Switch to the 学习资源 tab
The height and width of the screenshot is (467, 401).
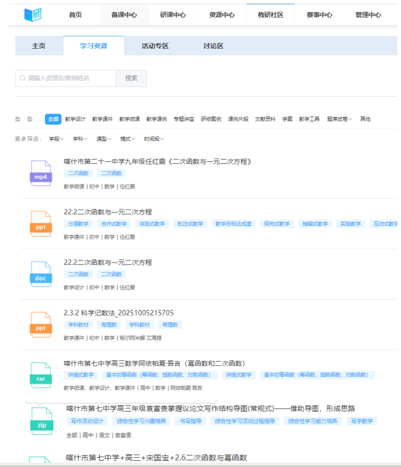pyautogui.click(x=94, y=46)
